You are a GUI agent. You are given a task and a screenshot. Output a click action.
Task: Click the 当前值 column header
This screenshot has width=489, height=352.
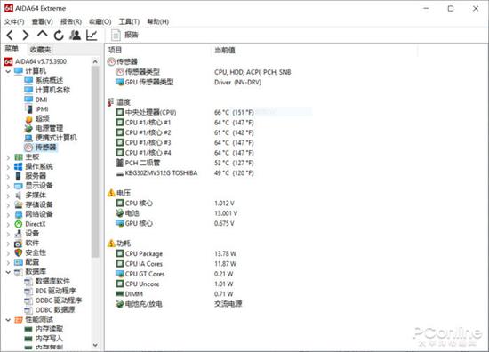click(225, 50)
